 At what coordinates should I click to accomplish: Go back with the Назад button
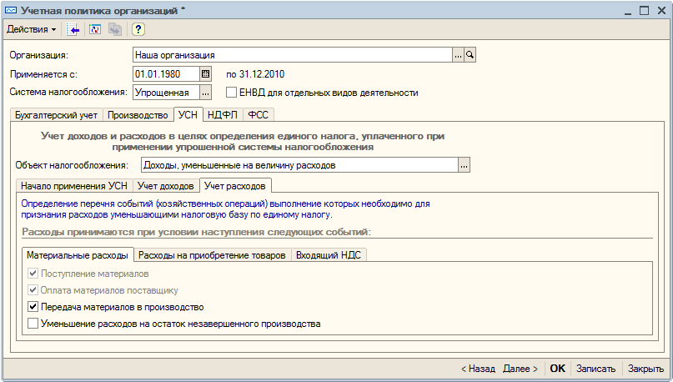[478, 369]
